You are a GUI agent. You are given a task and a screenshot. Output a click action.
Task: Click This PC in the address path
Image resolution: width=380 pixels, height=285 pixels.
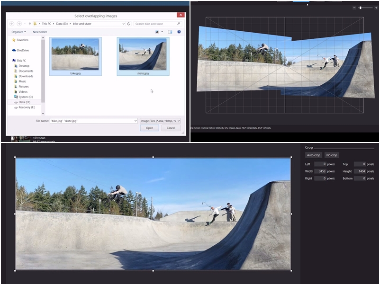[x=46, y=24]
